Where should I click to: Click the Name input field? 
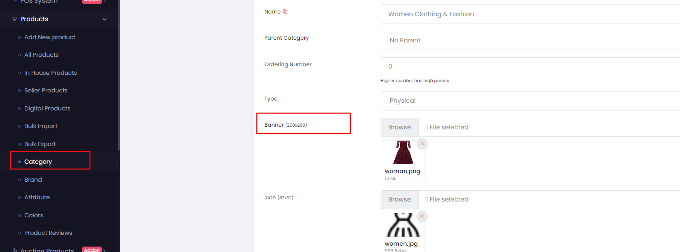pyautogui.click(x=530, y=14)
